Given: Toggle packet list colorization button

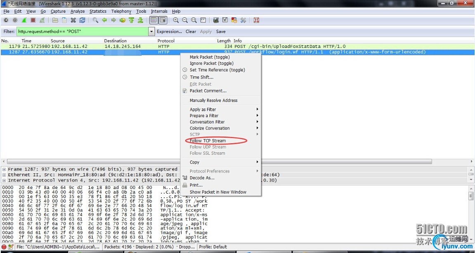Looking at the screenshot, I should [x=154, y=20].
